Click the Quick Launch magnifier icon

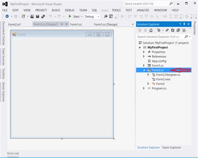tap(171, 4)
